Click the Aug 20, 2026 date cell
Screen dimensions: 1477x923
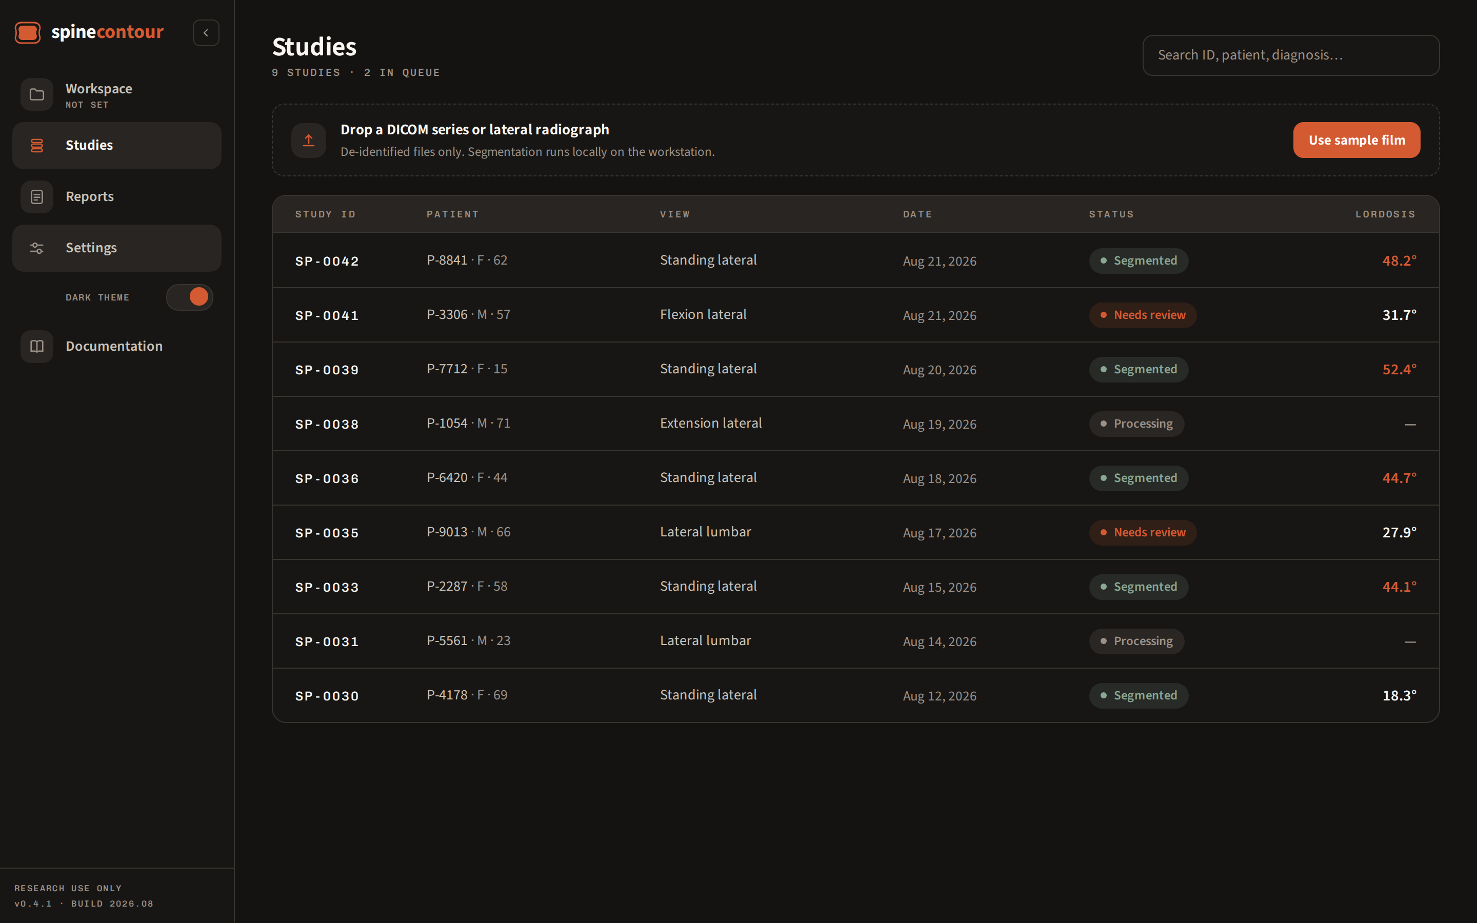940,370
